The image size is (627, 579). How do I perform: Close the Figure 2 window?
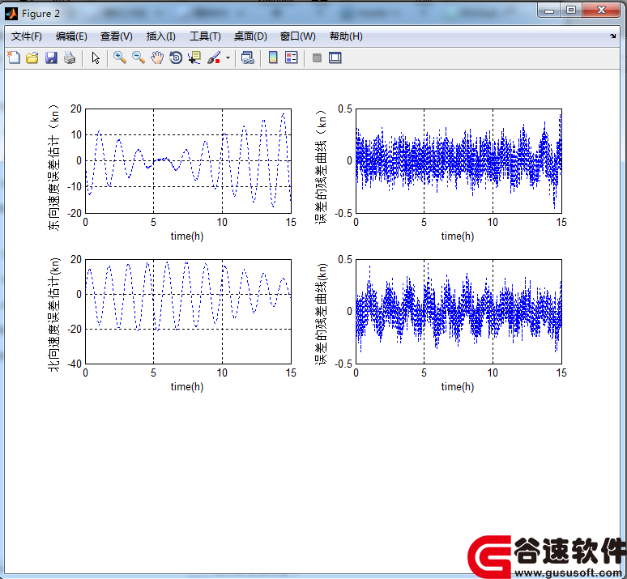601,11
